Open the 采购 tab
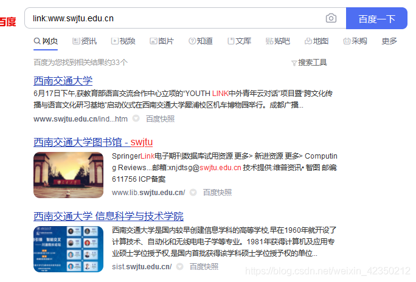Viewport: 416px width, 282px height. click(x=355, y=41)
